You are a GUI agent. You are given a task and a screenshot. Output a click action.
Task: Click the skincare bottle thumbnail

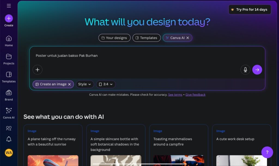point(116,161)
